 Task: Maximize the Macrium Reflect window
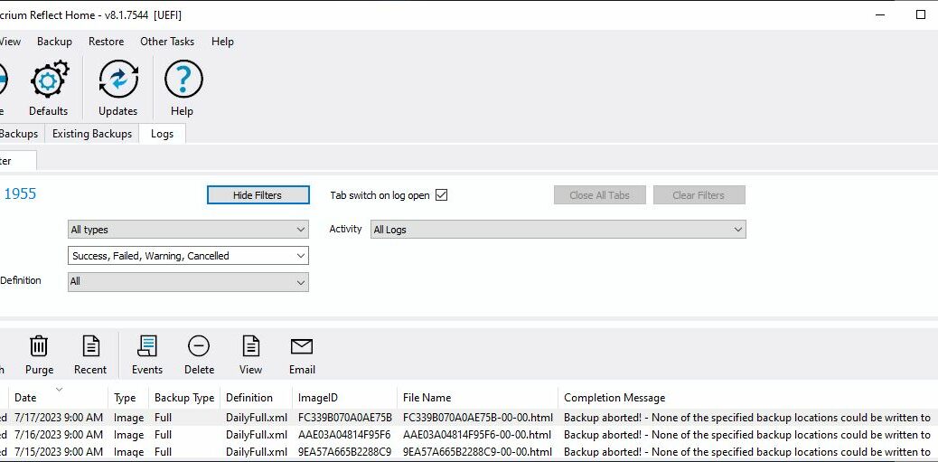pyautogui.click(x=921, y=15)
